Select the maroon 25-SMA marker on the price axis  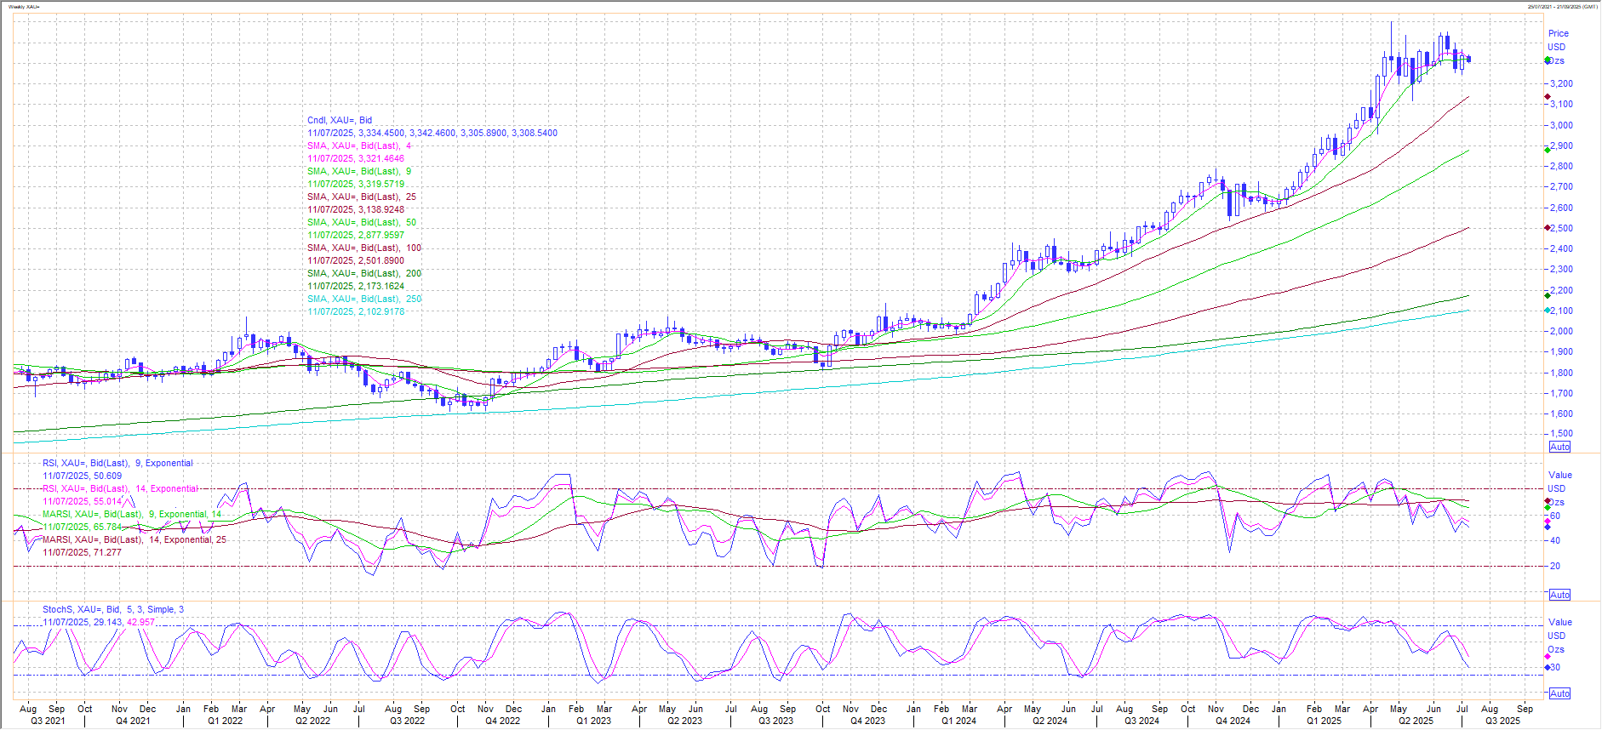pos(1547,97)
